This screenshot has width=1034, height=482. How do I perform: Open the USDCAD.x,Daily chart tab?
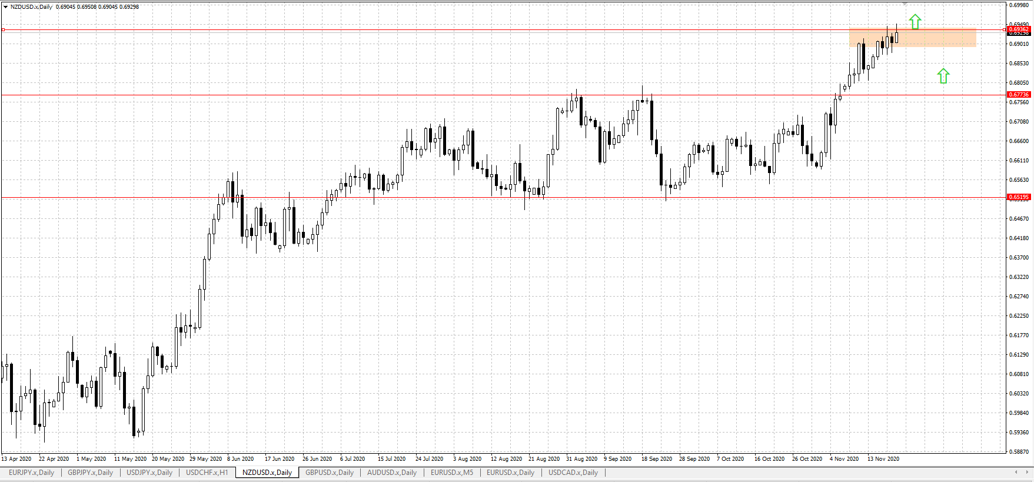(x=573, y=473)
